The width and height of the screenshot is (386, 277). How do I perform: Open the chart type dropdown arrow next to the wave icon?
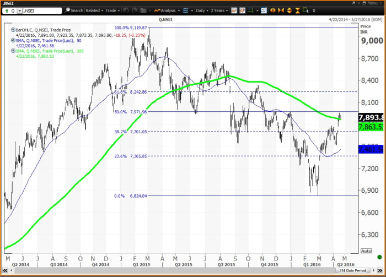coord(192,11)
